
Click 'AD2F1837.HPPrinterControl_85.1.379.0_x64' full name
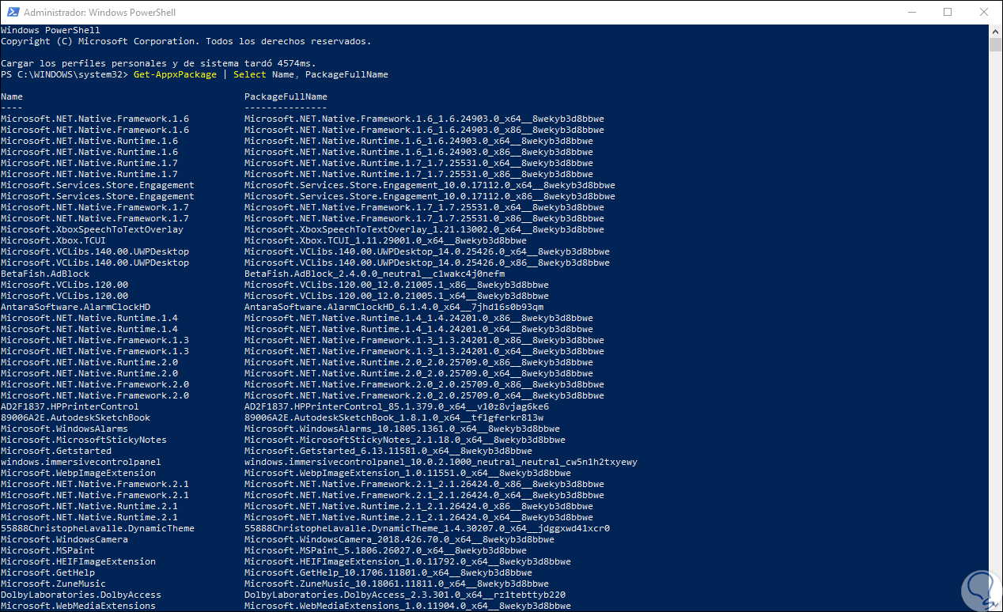[x=396, y=406]
